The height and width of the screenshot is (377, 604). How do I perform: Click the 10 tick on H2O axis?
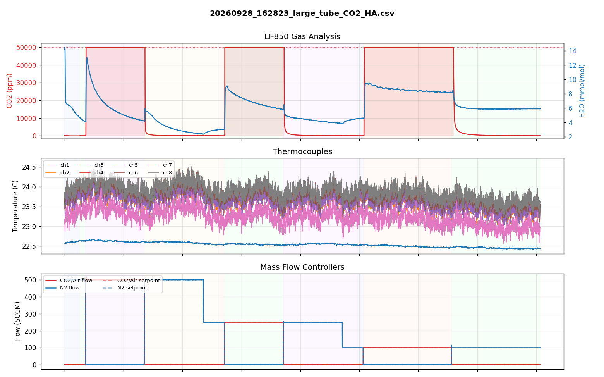click(x=572, y=80)
